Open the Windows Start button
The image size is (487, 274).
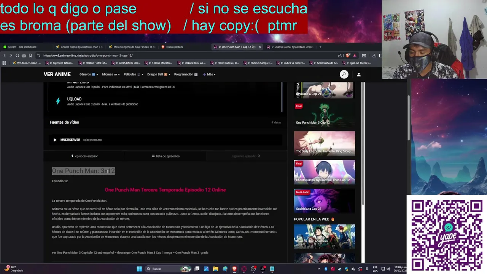(x=139, y=269)
